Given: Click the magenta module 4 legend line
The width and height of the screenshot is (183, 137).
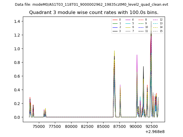Looking at the screenshot, I should point(128,20).
